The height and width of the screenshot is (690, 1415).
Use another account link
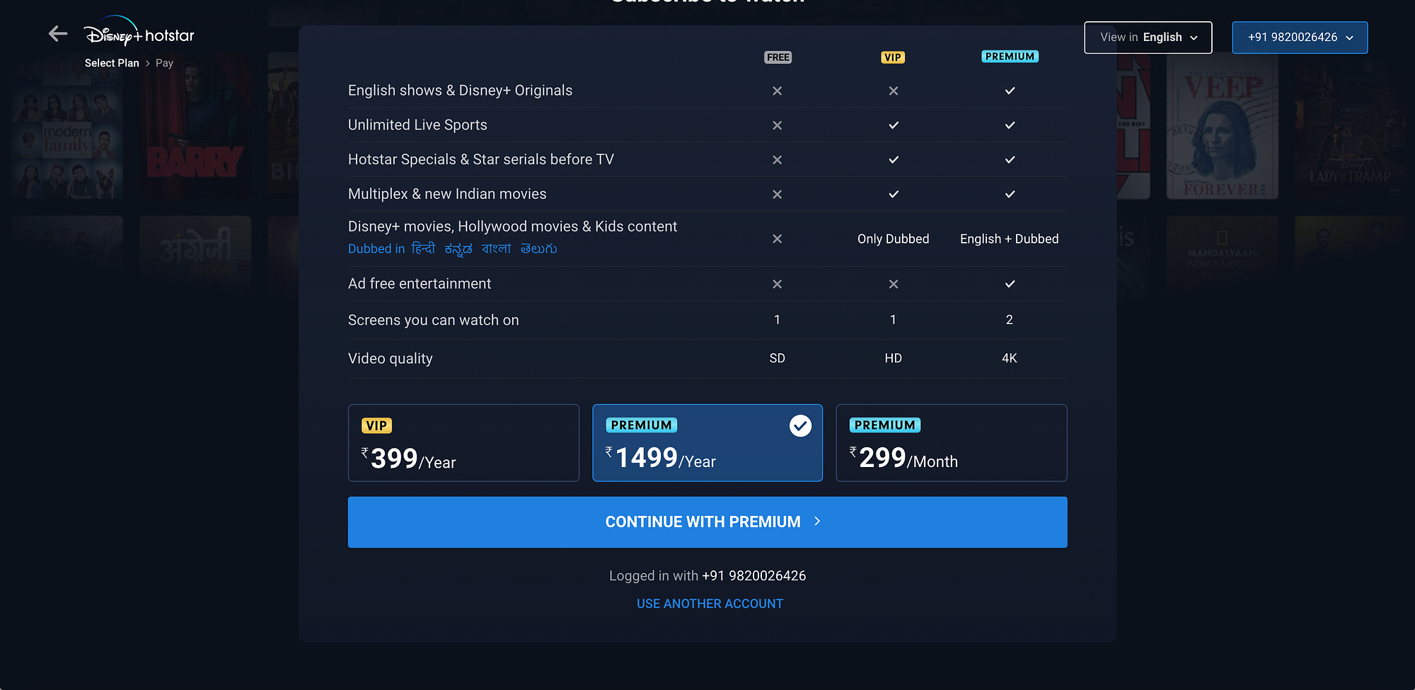[710, 604]
